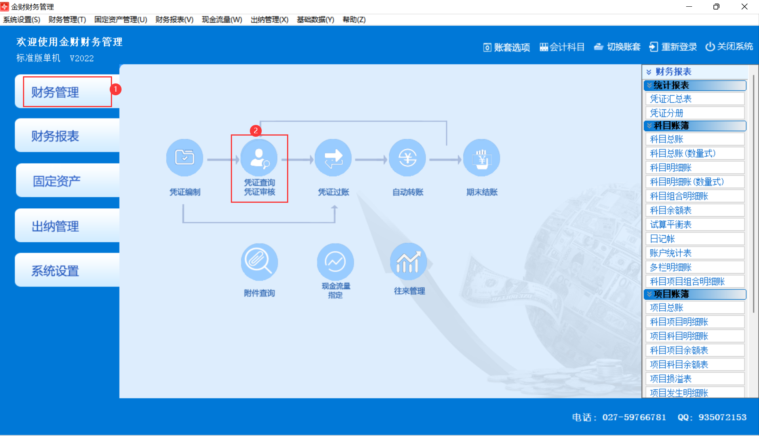
Task: Click the 期末结账 closing icon
Action: tap(481, 158)
